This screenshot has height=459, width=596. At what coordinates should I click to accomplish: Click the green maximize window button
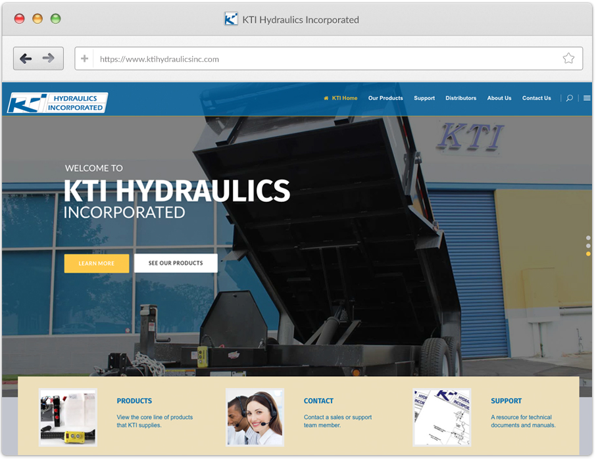click(55, 18)
